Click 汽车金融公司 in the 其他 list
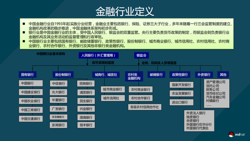Image resolution: width=250 pixels, height=141 pixels. tap(216, 97)
